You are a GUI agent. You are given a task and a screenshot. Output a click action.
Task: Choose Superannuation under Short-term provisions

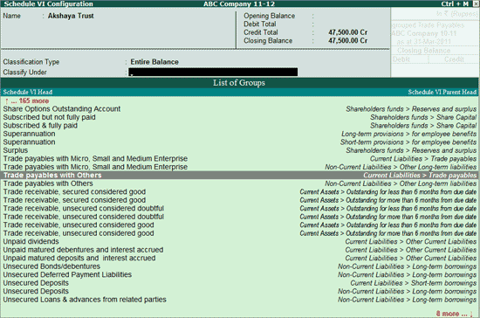[x=240, y=142]
